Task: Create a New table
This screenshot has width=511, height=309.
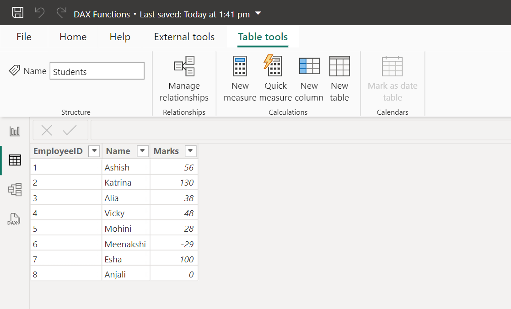Action: coord(339,79)
